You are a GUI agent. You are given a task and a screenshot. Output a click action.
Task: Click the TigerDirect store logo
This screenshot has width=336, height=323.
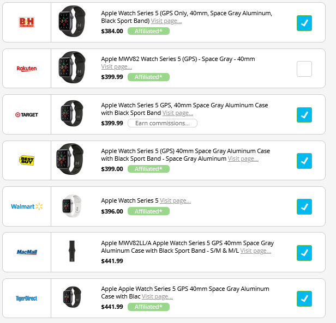(26, 298)
